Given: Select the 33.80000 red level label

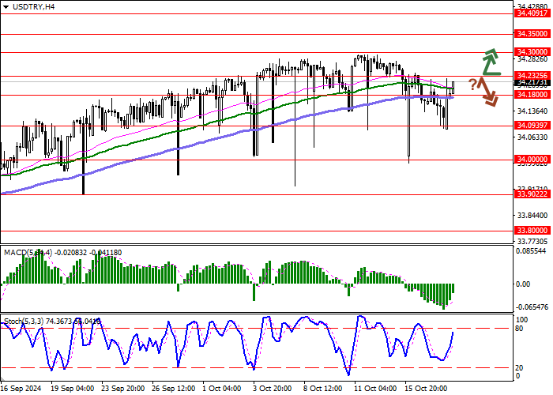Looking at the screenshot, I should (532, 231).
